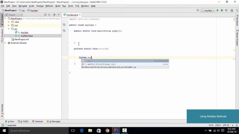Image resolution: width=239 pixels, height=134 pixels.
Task: Open the CRLF line separator selector
Action: tap(218, 125)
